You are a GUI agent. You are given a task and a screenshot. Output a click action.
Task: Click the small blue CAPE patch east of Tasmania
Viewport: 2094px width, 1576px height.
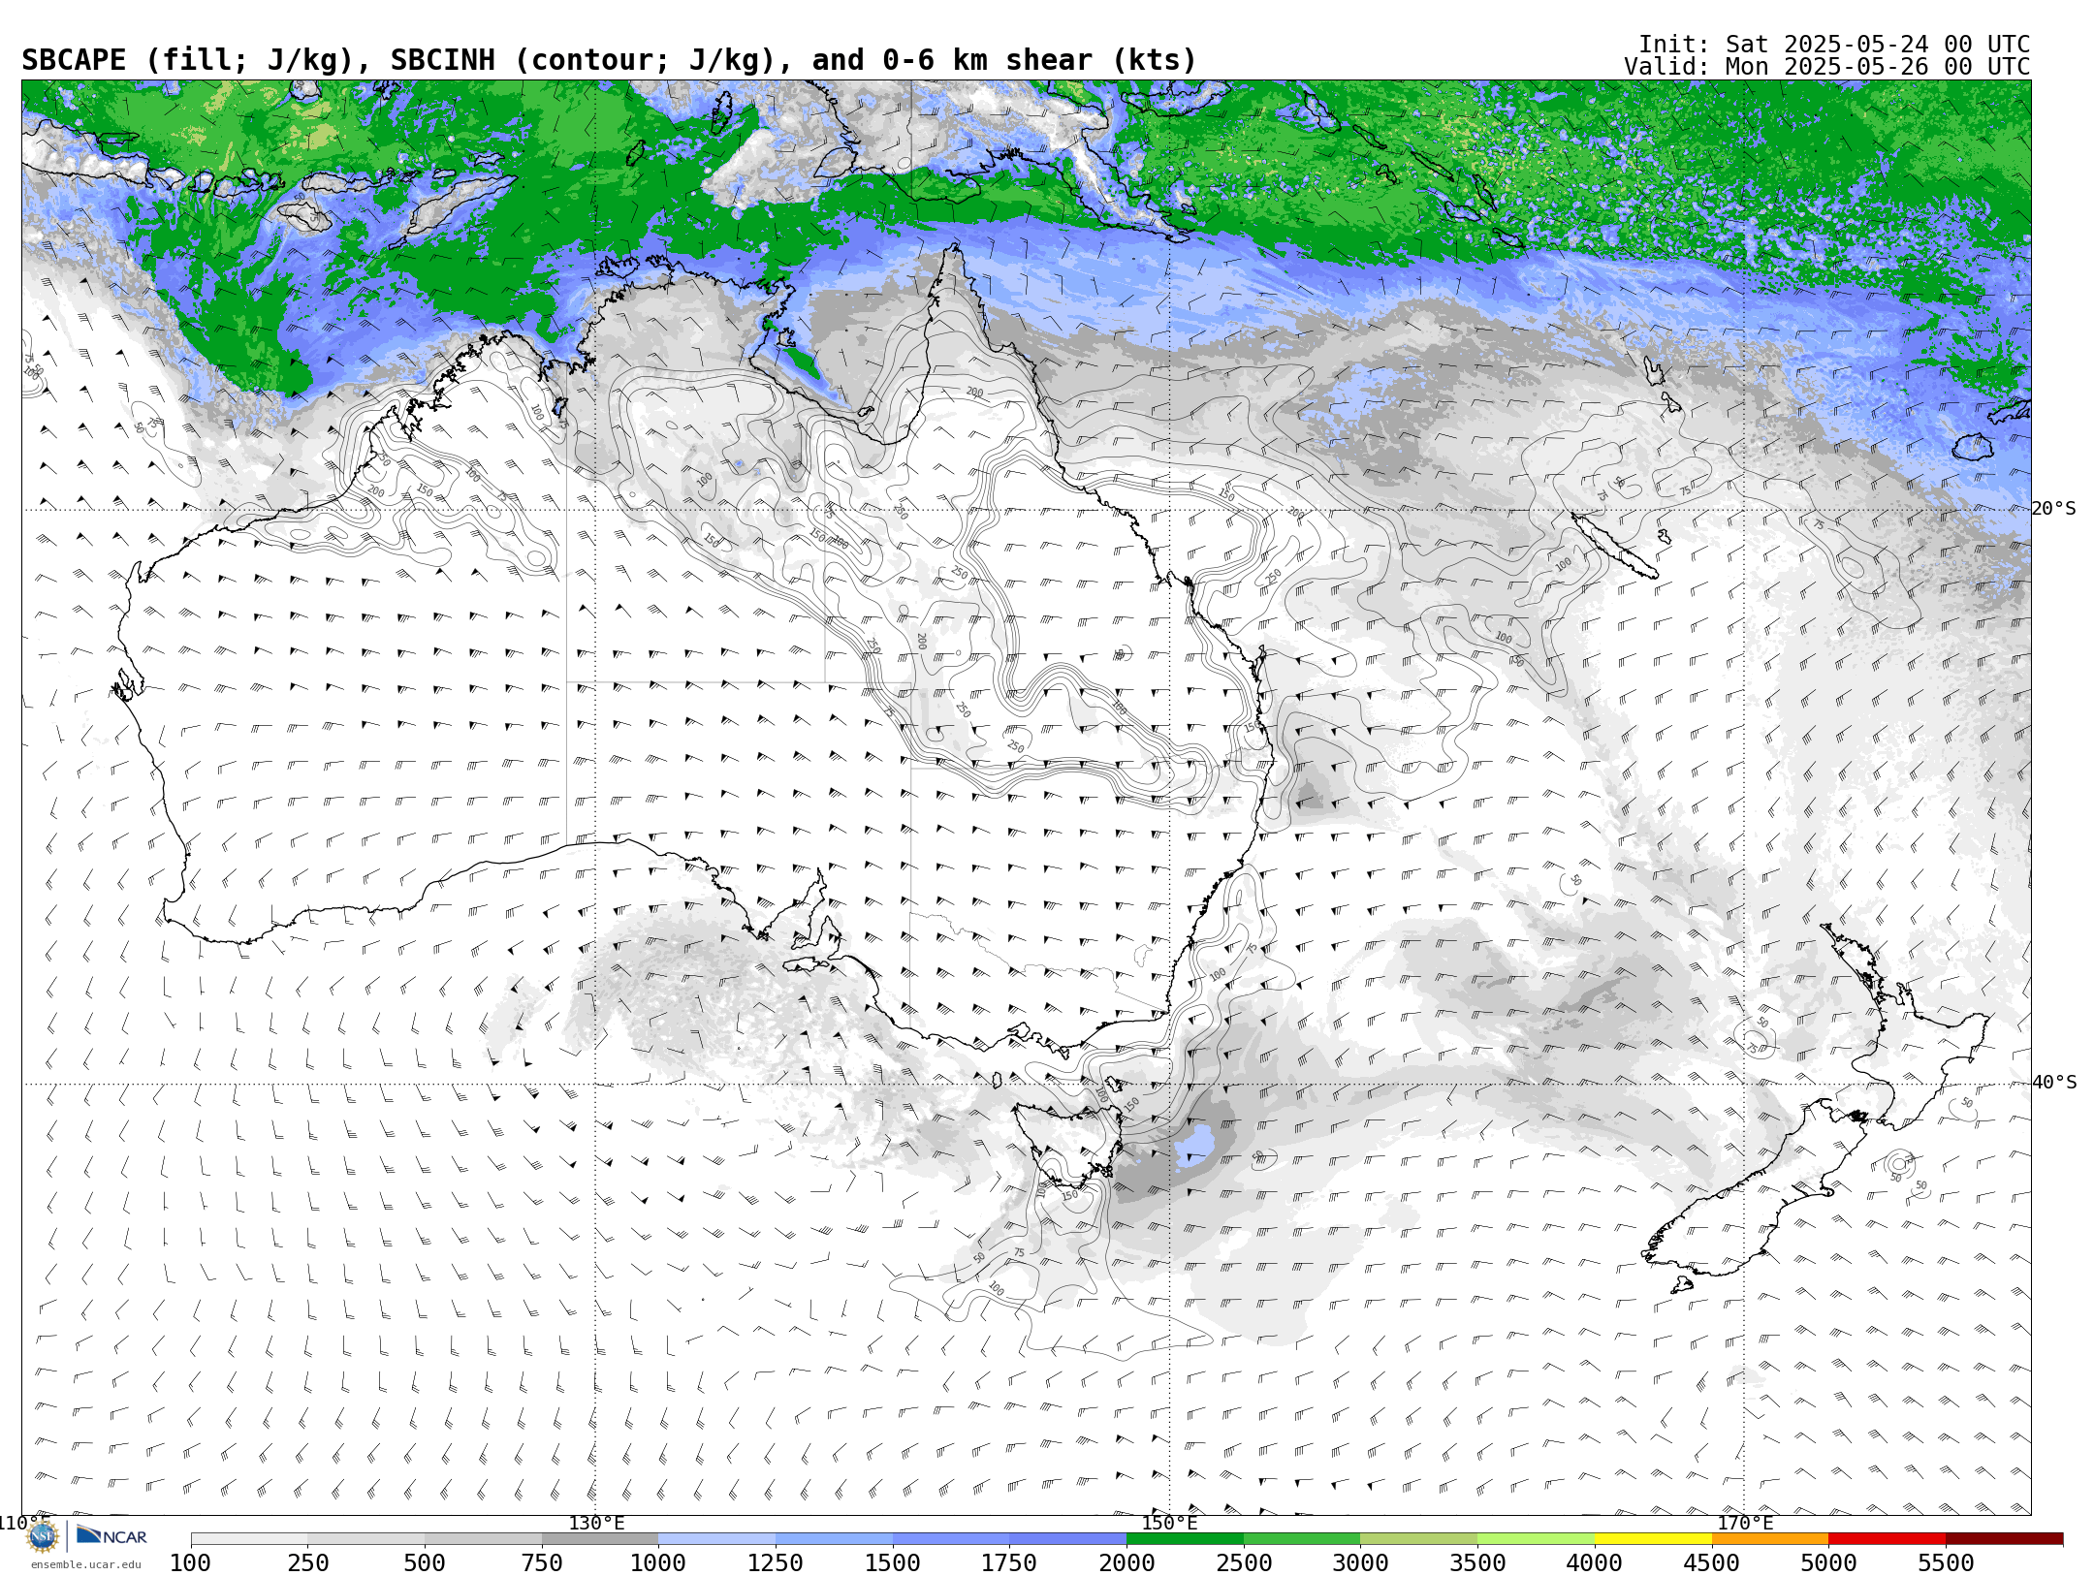click(x=1194, y=1145)
